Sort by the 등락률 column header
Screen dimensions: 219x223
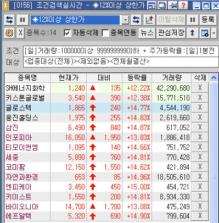tap(137, 78)
